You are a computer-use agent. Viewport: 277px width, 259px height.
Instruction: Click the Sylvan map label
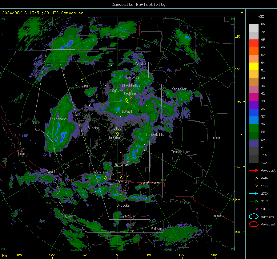click(118, 91)
